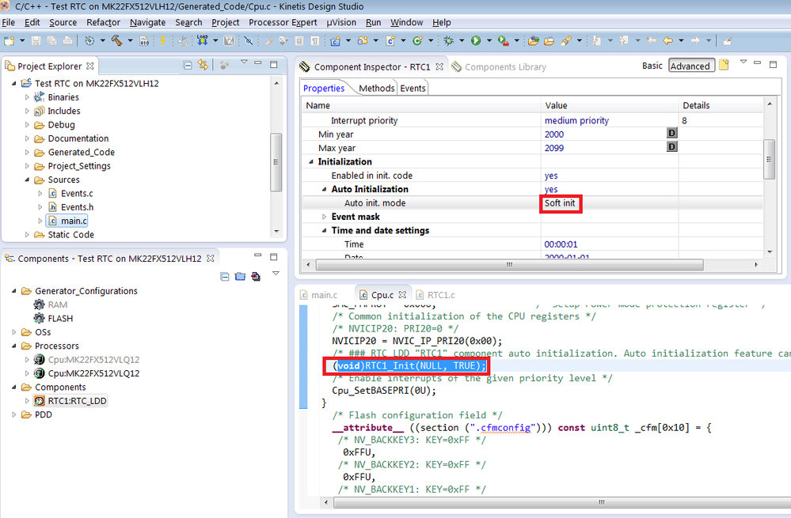This screenshot has height=518, width=791.
Task: Click the green Run play icon
Action: (x=476, y=41)
